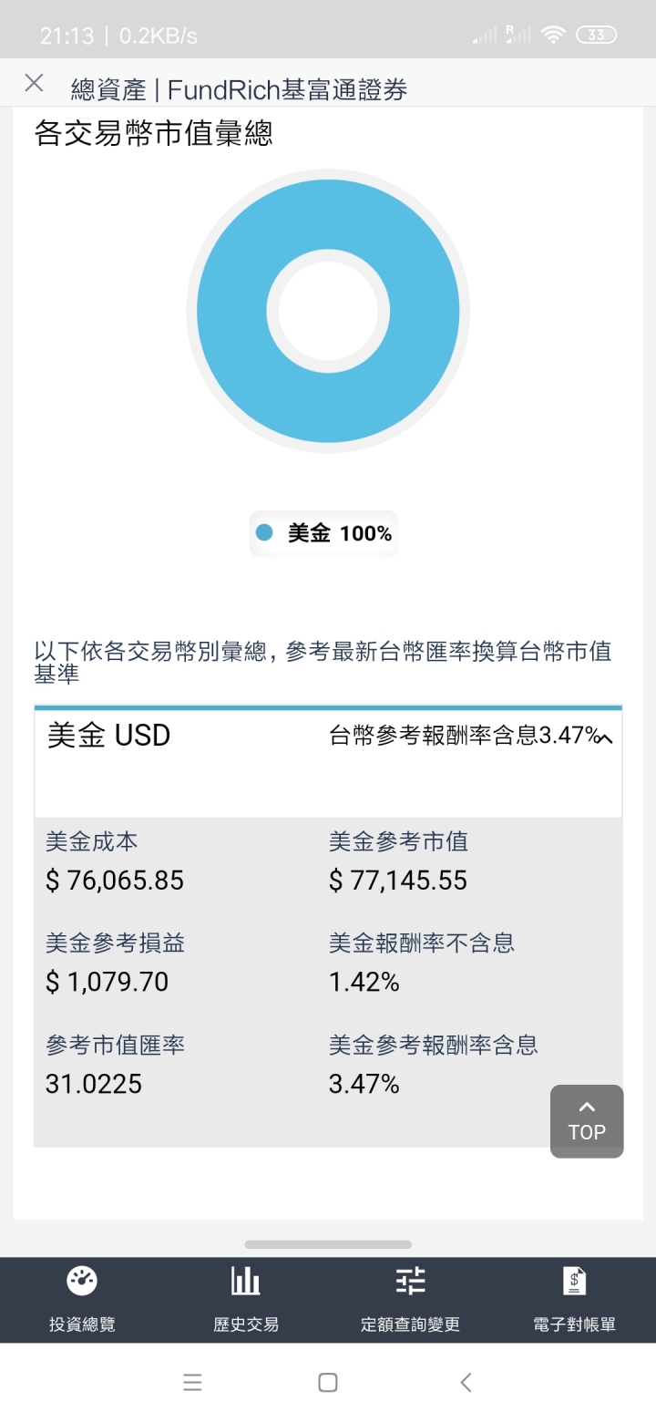Open 電子對帳單 statement document icon
This screenshot has width=656, height=1422.
tap(574, 1281)
